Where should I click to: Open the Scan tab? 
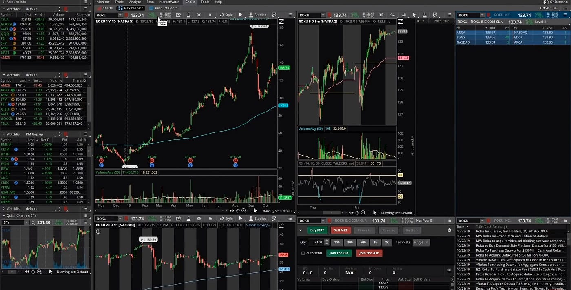pyautogui.click(x=150, y=2)
